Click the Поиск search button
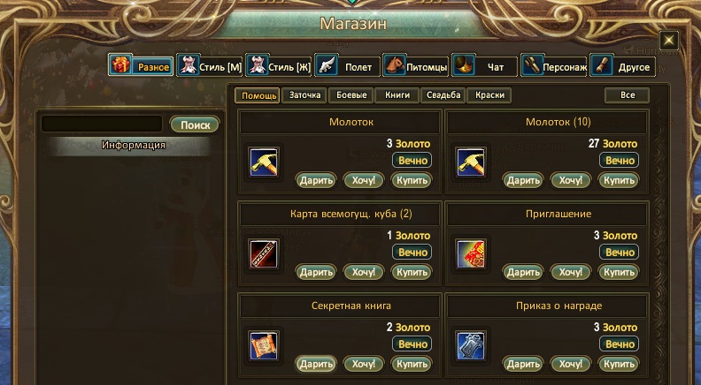Image resolution: width=701 pixels, height=385 pixels. [195, 125]
